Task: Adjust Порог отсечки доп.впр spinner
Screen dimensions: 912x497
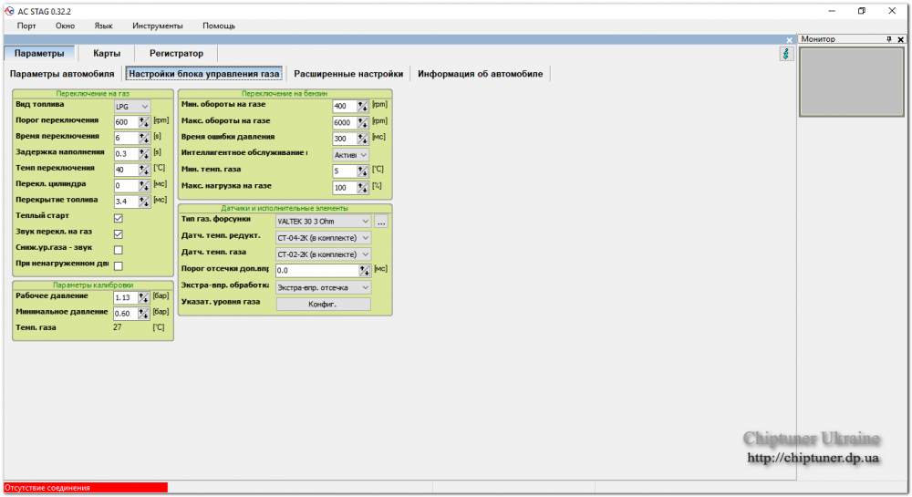Action: pos(364,270)
